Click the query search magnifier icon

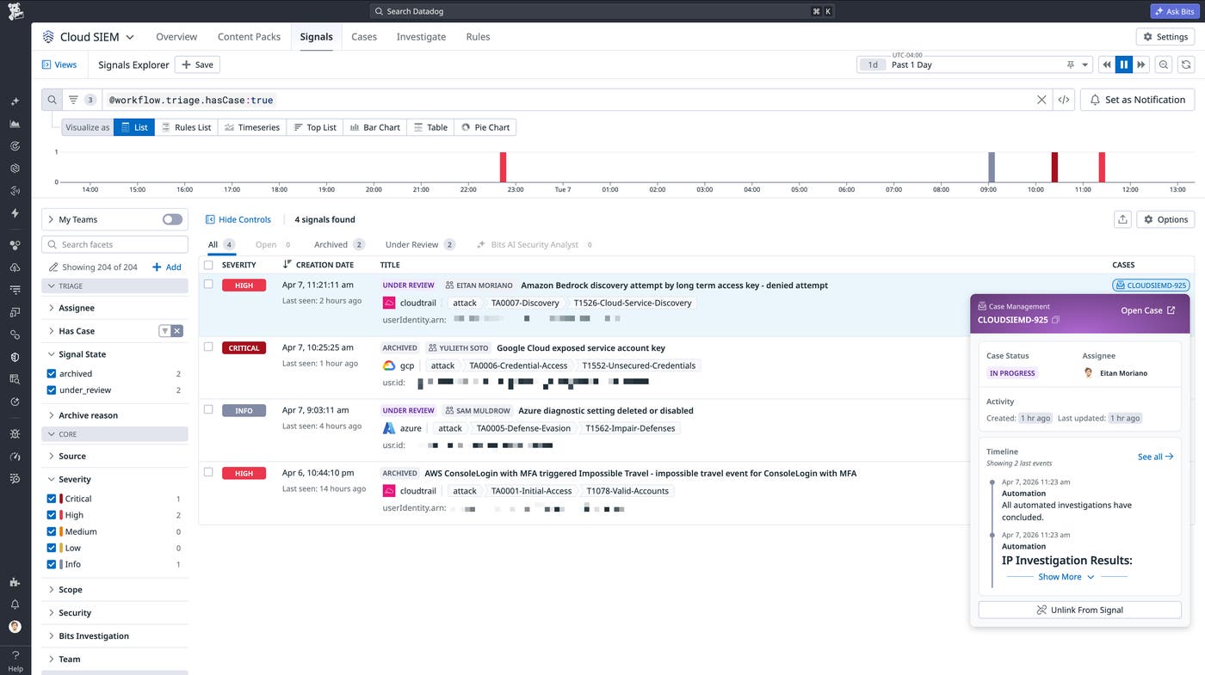click(52, 100)
